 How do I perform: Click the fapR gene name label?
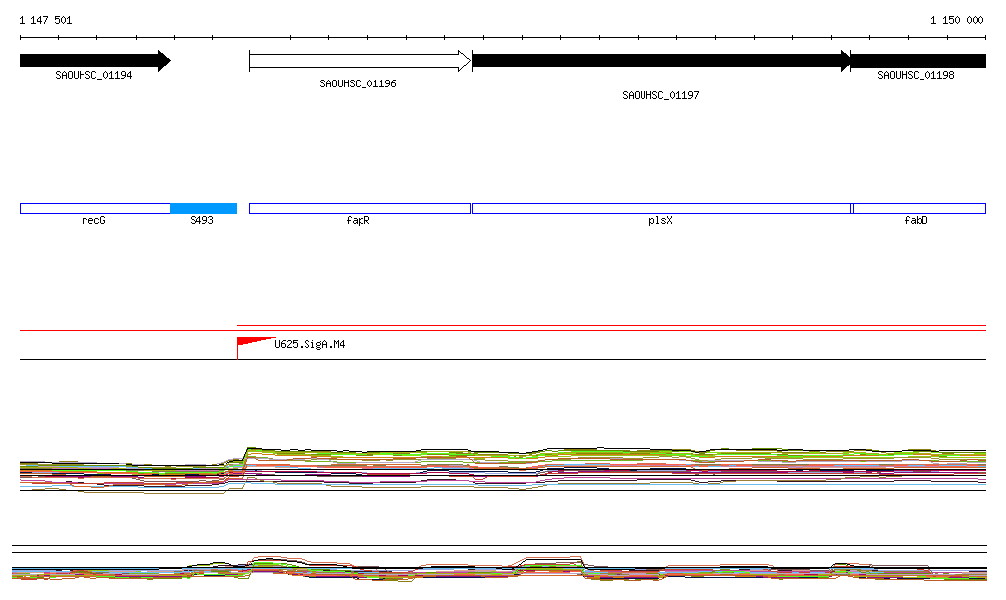[x=358, y=221]
